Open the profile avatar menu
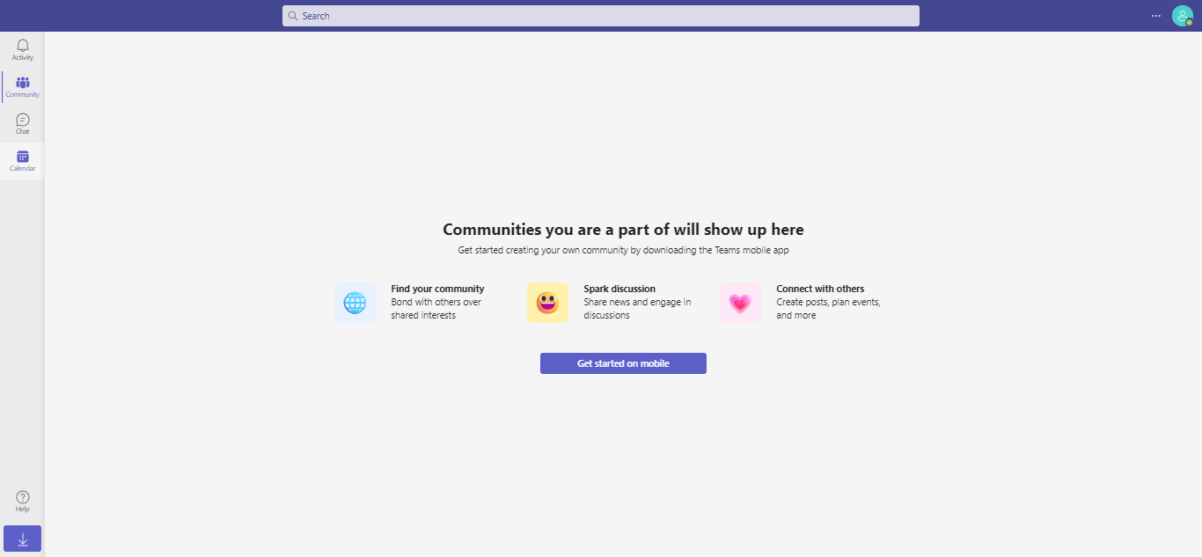 coord(1182,16)
